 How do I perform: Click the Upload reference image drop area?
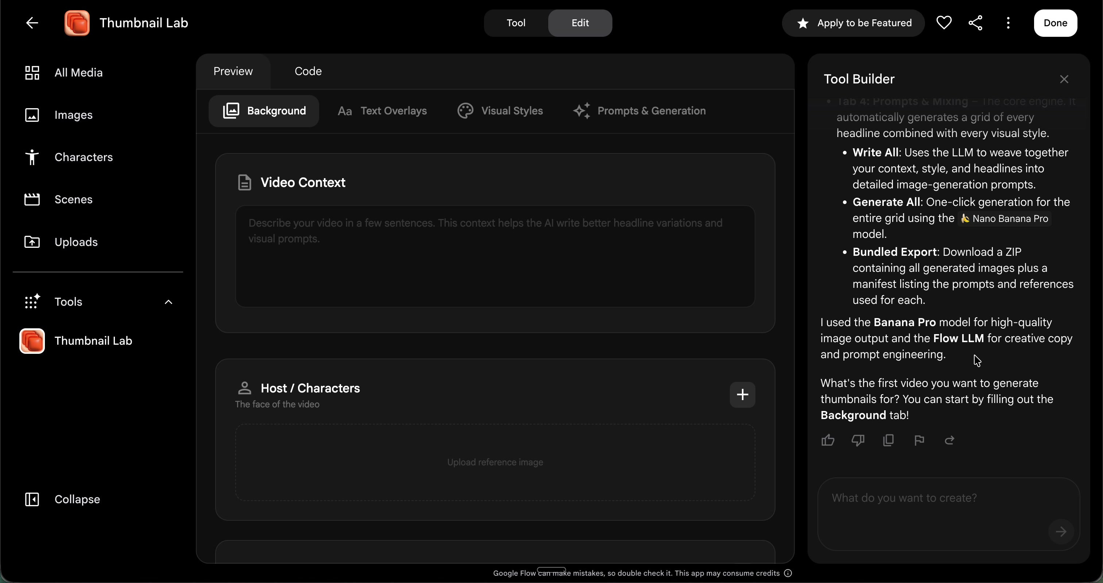click(x=495, y=462)
